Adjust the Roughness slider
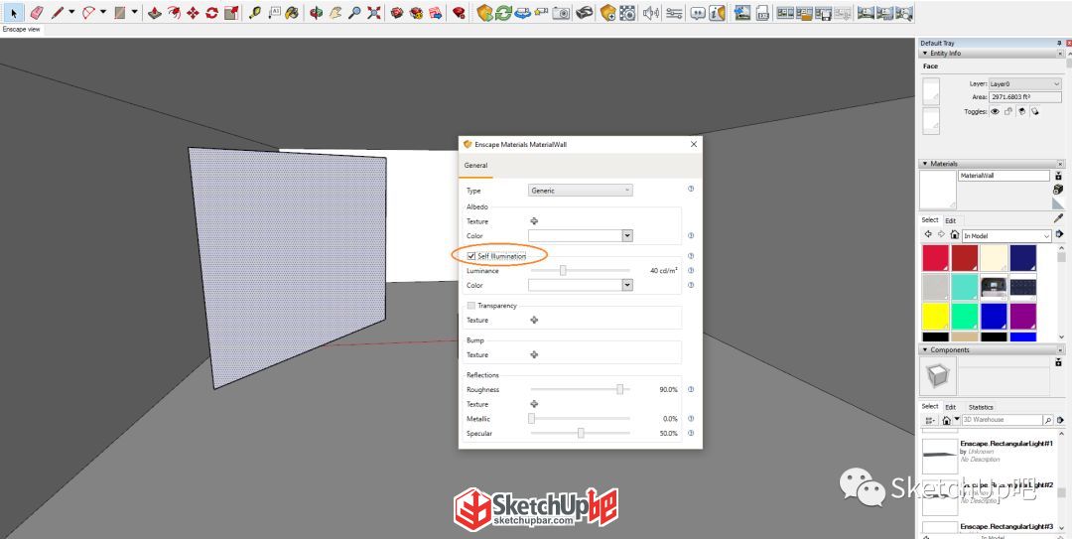Screen dimensions: 1072x539 click(620, 389)
